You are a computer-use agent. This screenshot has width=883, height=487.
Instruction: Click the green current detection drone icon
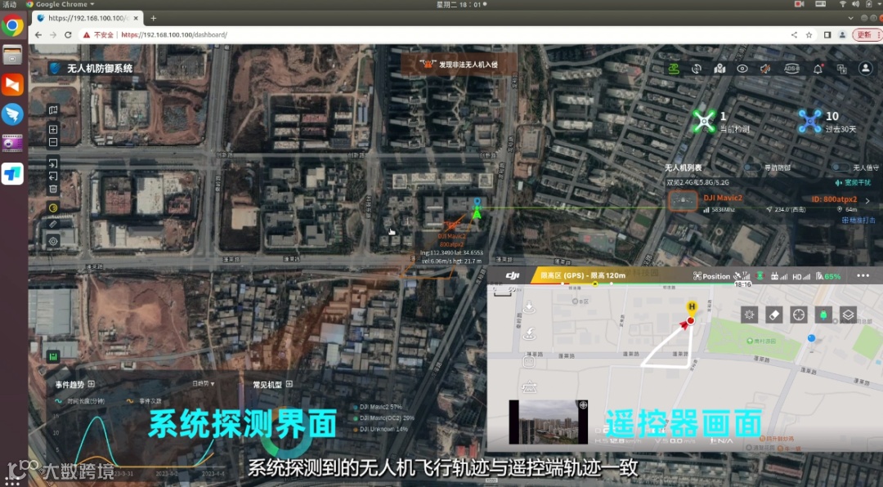704,120
